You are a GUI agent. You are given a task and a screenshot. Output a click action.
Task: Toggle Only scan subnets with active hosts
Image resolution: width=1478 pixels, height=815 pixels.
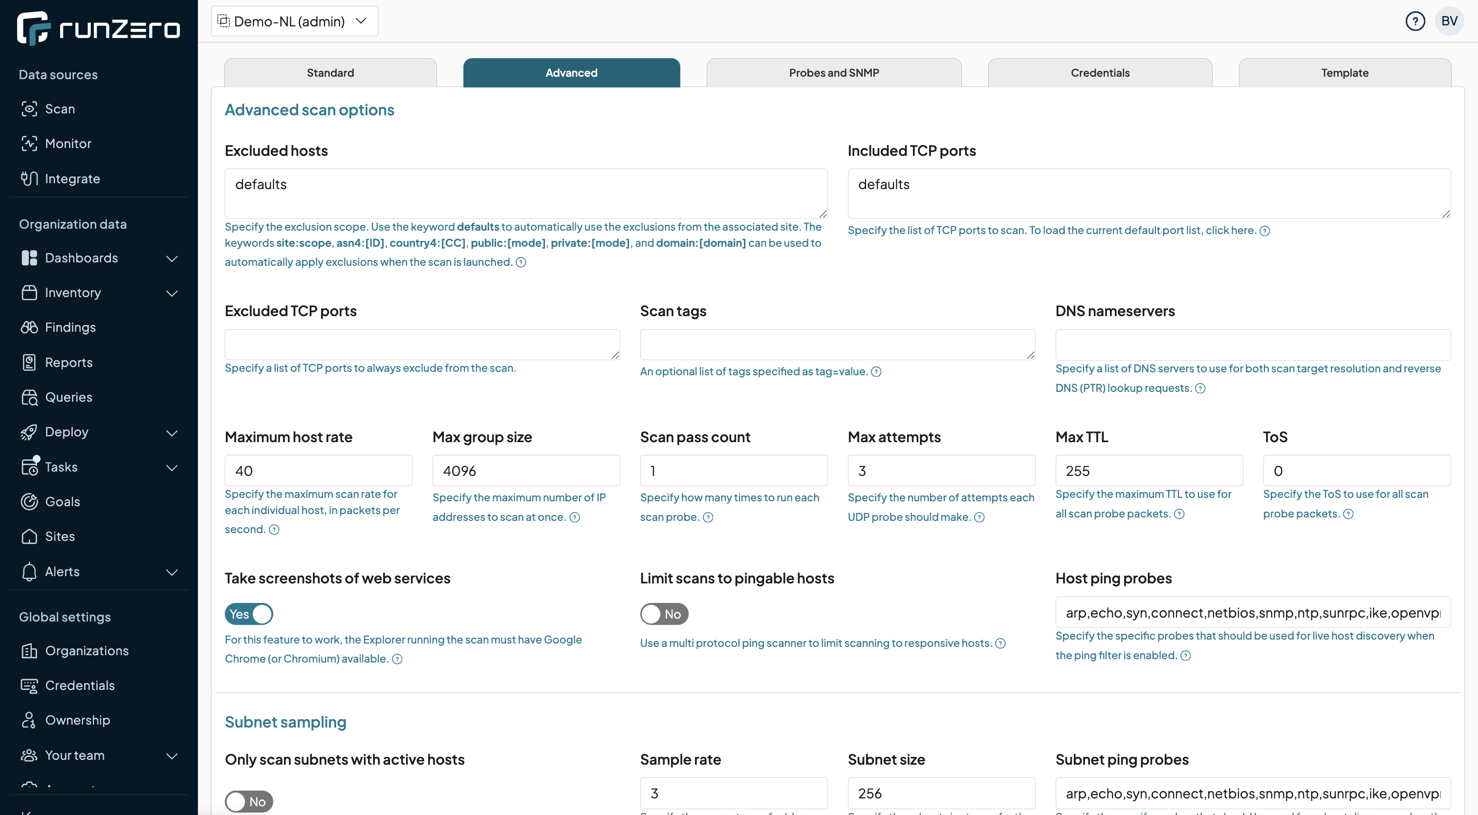pyautogui.click(x=248, y=801)
